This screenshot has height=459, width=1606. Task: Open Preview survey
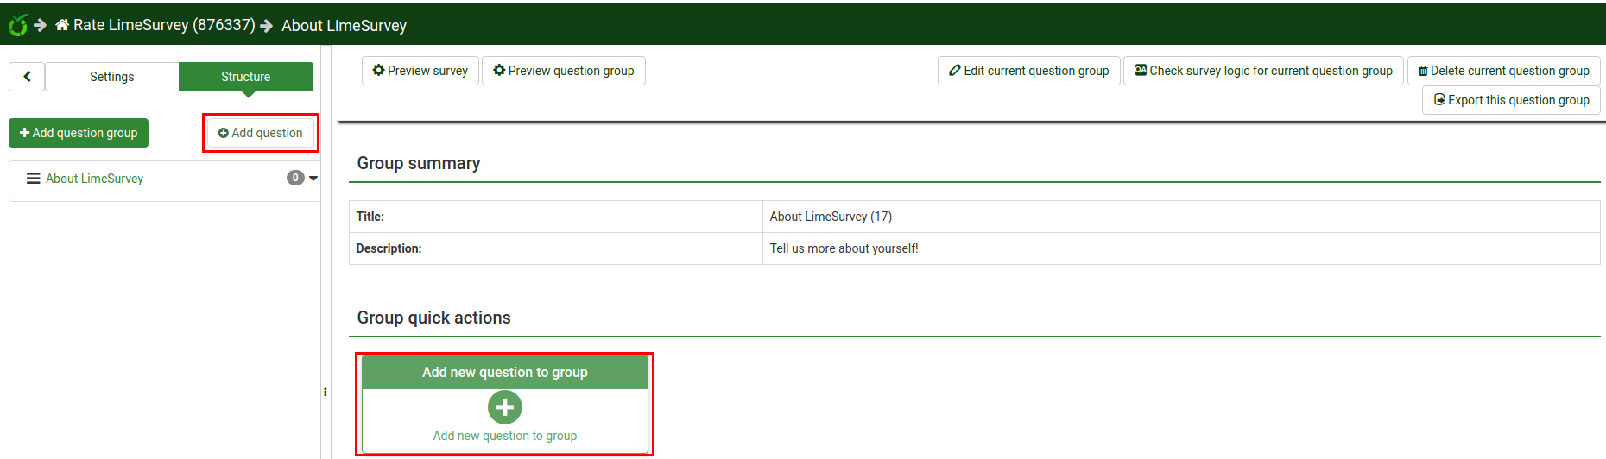pyautogui.click(x=420, y=71)
